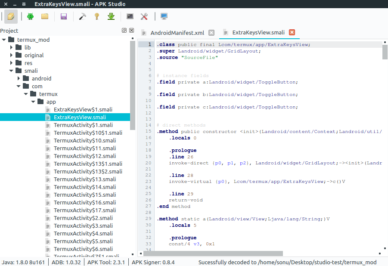The width and height of the screenshot is (388, 266).
Task: Open TermuxActivity$3.smali
Action: (83, 226)
